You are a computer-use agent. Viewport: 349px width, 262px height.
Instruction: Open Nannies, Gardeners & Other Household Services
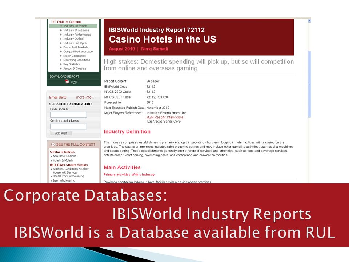71,171
